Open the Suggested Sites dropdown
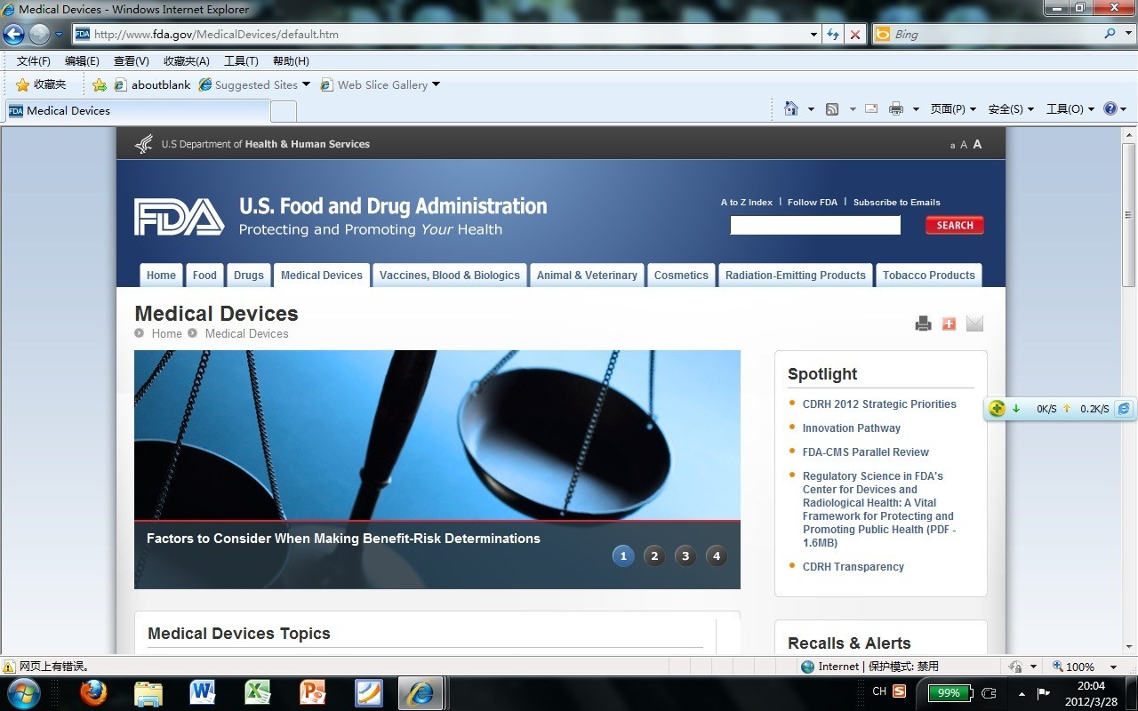 point(306,84)
